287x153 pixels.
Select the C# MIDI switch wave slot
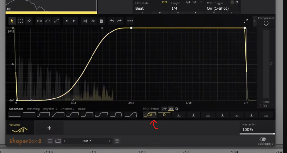click(x=150, y=115)
